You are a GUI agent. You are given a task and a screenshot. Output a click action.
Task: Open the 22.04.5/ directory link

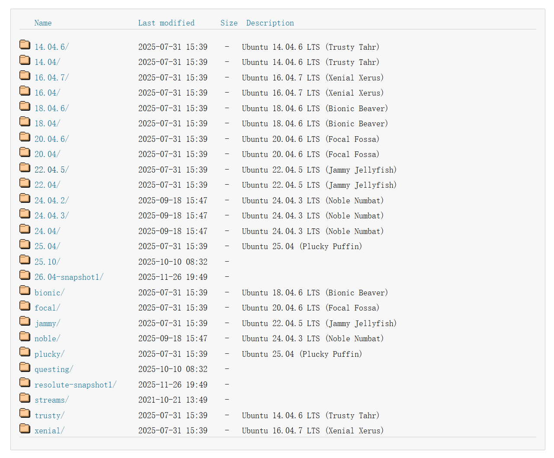pyautogui.click(x=51, y=170)
